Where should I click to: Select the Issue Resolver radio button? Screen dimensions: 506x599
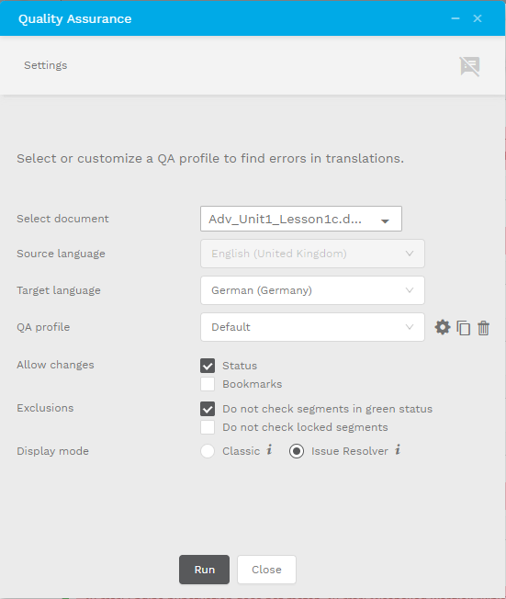click(297, 451)
